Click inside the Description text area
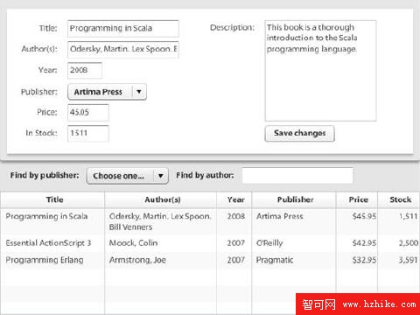This screenshot has height=315, width=420. [320, 71]
